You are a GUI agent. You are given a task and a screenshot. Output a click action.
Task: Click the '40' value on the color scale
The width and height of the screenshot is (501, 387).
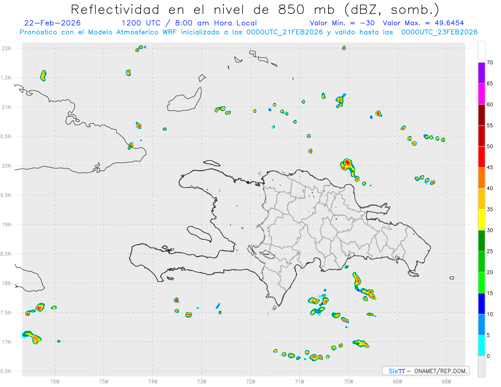[x=490, y=188]
